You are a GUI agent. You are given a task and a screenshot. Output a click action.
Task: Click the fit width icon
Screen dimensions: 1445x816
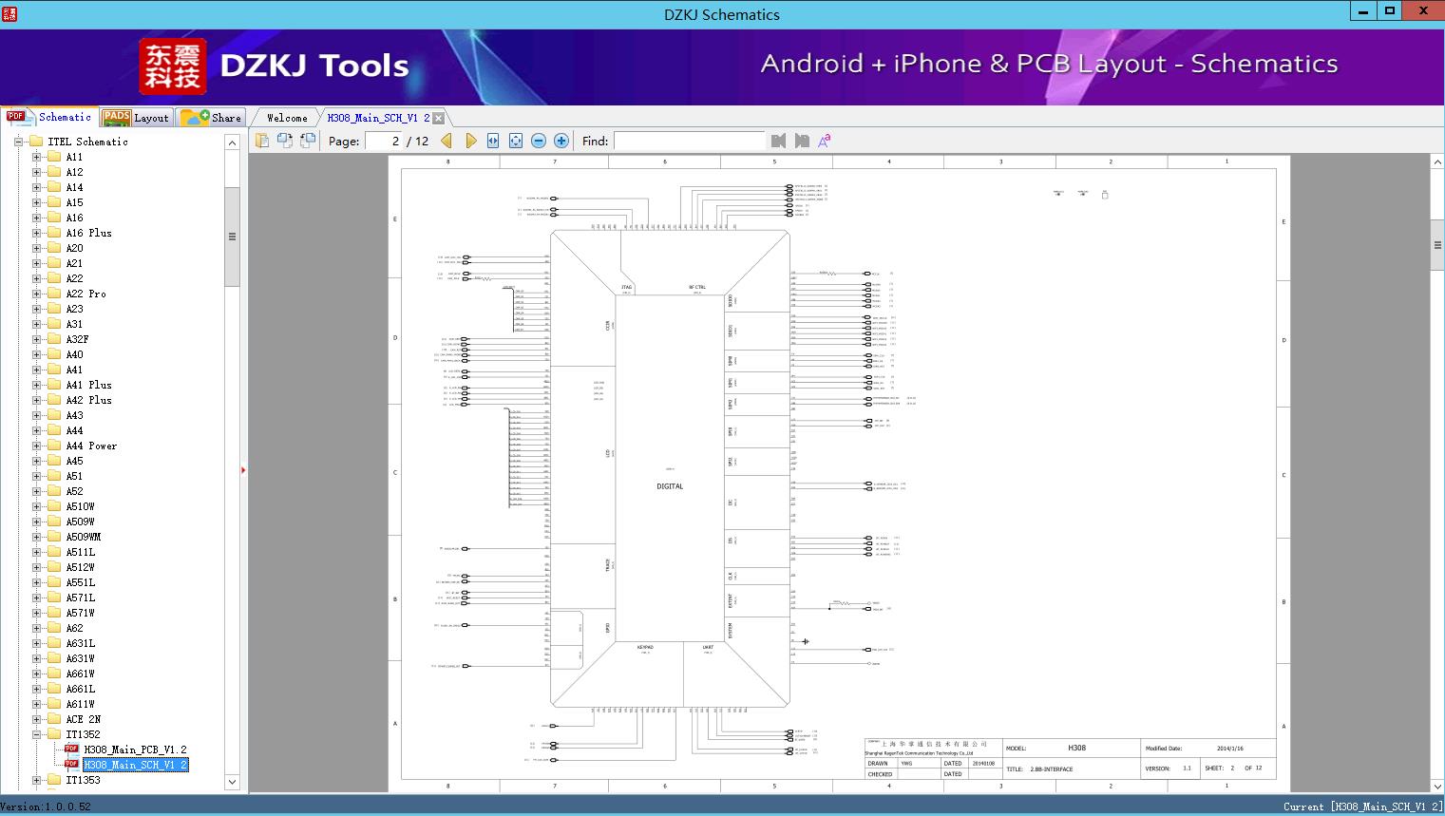[x=493, y=141]
